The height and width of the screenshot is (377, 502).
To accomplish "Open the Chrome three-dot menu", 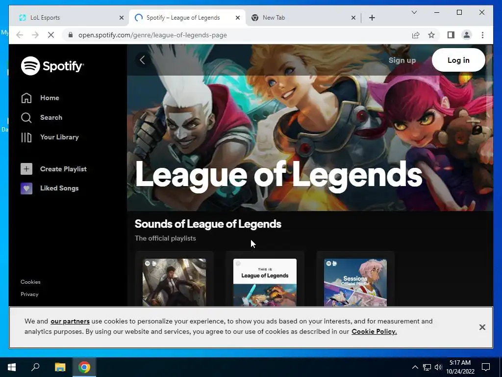I will pyautogui.click(x=482, y=35).
